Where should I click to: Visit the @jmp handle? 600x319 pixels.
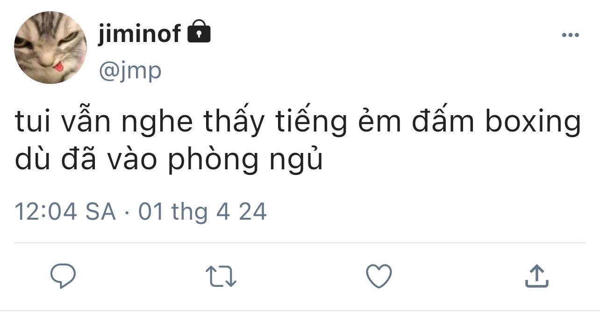click(130, 71)
